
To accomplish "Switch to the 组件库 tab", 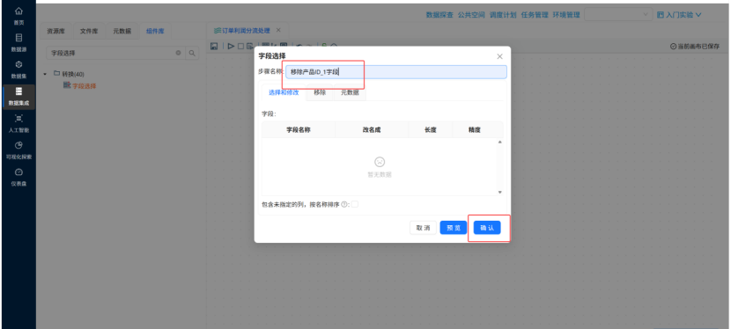I will click(155, 31).
